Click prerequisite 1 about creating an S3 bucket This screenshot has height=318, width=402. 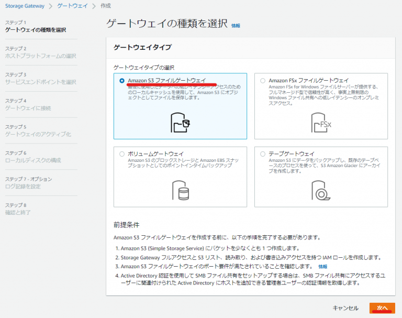207,248
